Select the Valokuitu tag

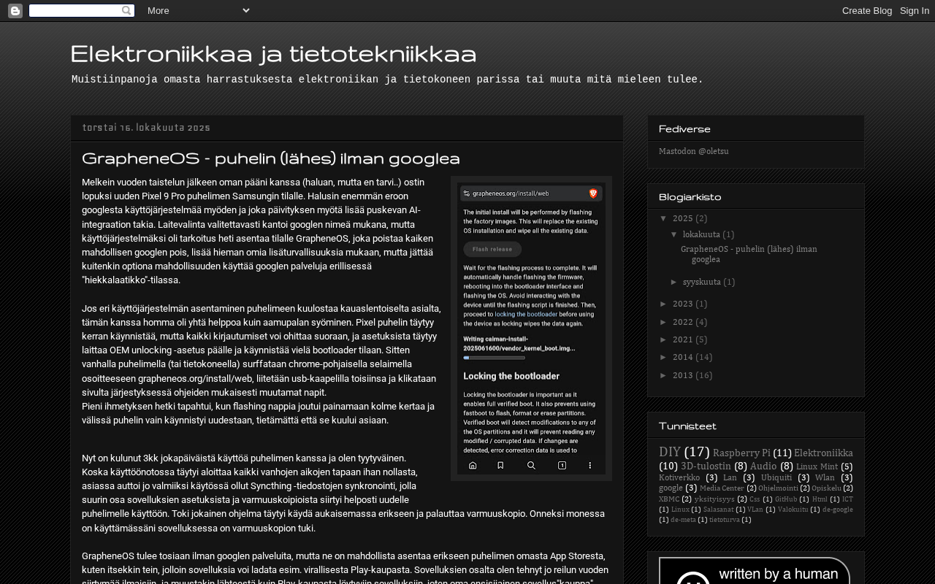[x=793, y=510]
